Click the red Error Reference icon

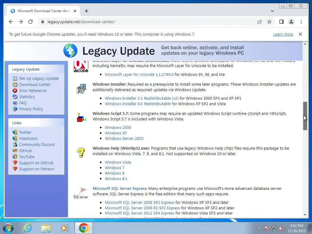pos(15,90)
